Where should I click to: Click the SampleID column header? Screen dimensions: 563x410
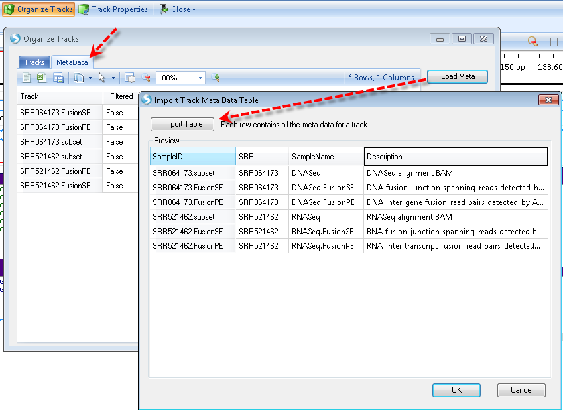click(193, 157)
